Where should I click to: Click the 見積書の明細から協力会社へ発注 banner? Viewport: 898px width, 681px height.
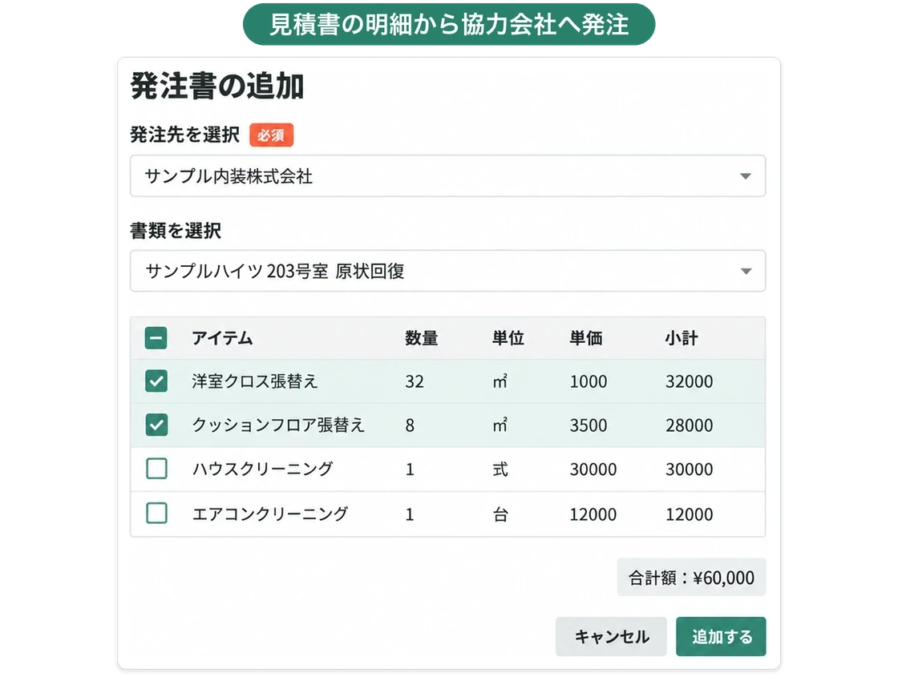449,24
